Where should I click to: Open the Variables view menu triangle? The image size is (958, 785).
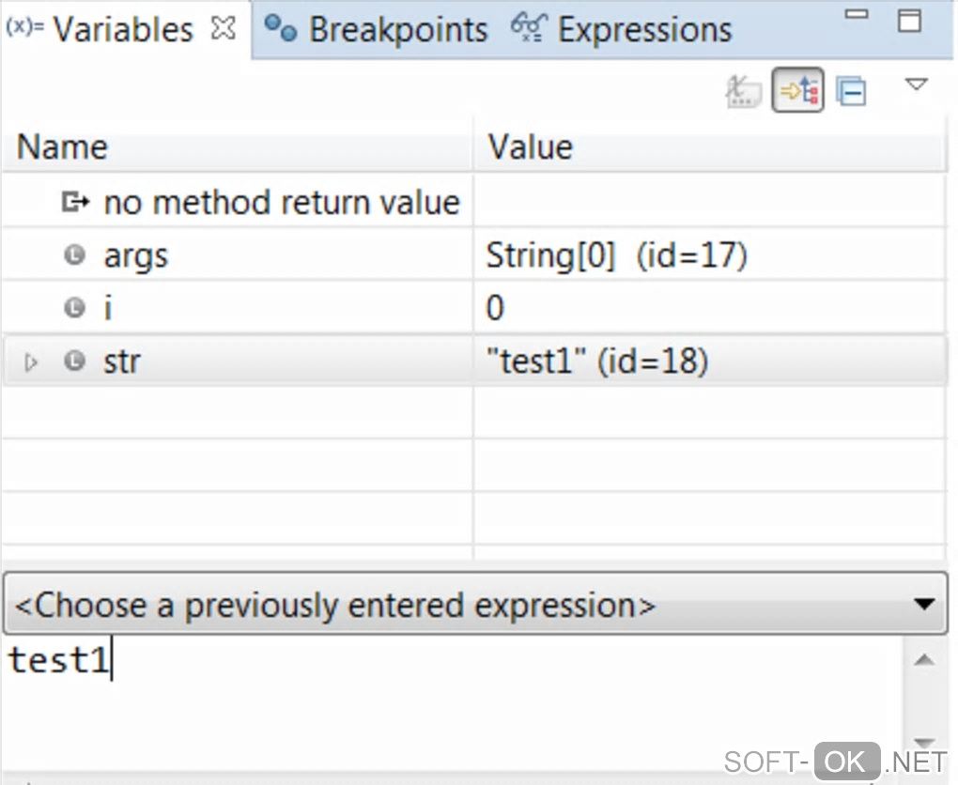[x=916, y=85]
